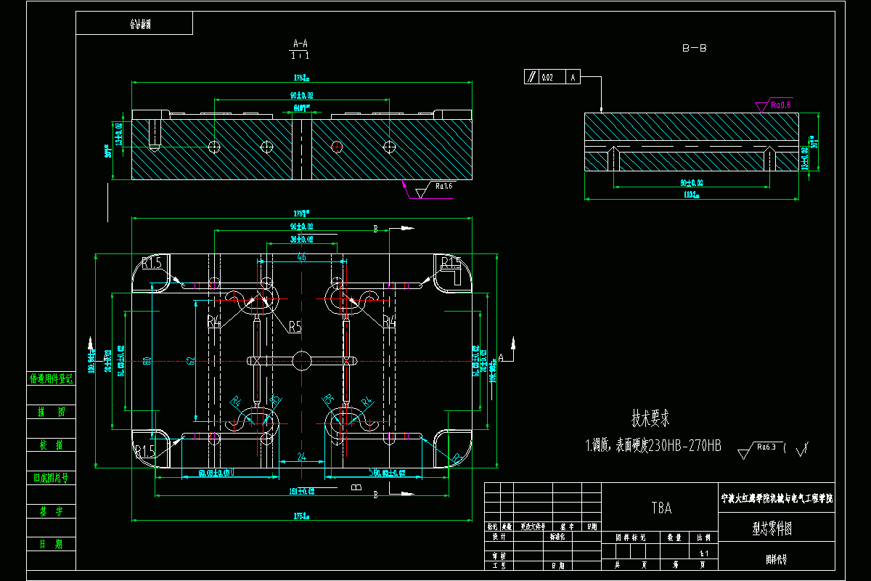Select the A-A section view title
The width and height of the screenshot is (871, 581).
[x=300, y=44]
